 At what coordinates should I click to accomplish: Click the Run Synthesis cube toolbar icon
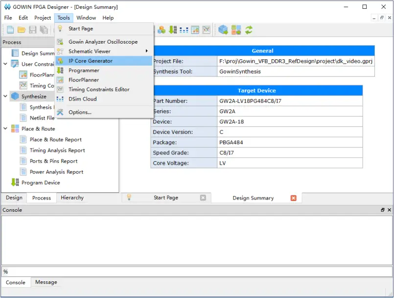[x=223, y=30]
